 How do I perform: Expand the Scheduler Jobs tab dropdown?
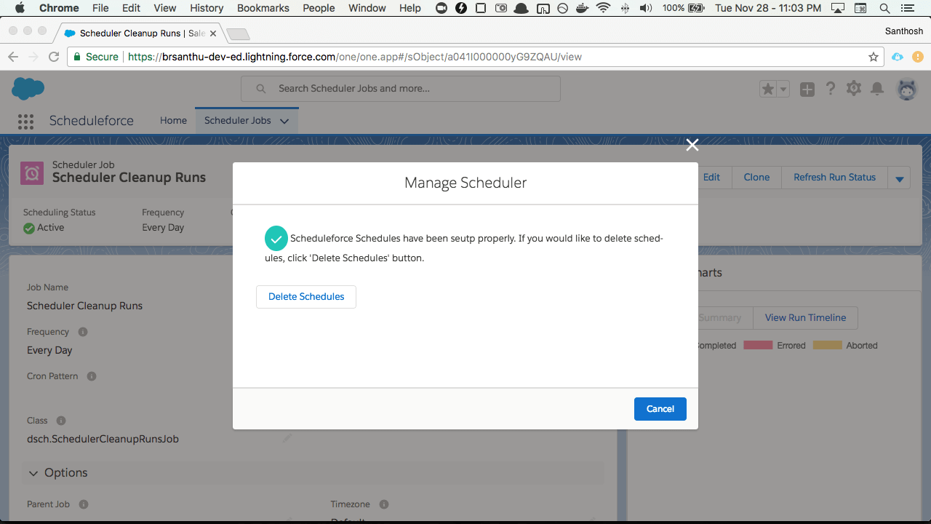click(x=284, y=121)
